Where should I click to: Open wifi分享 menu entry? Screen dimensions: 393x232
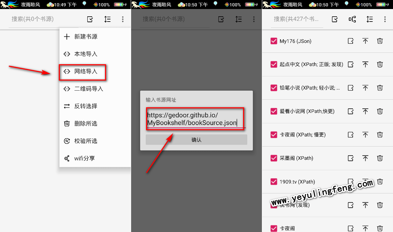(95, 158)
